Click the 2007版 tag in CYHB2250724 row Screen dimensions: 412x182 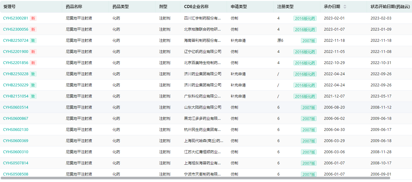click(308, 41)
